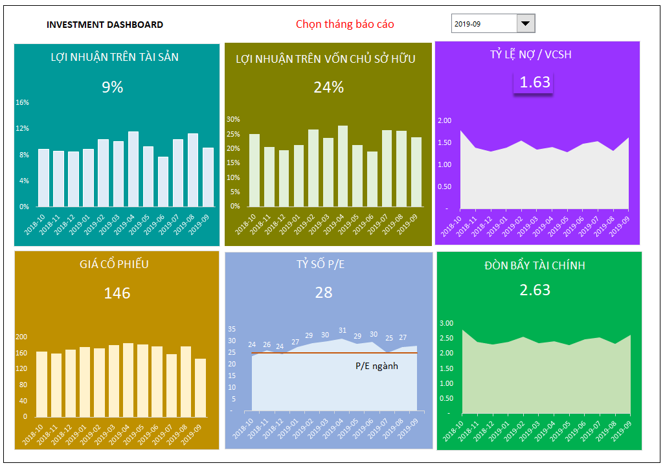Click the 35 axis label in P/E chart
665x472 pixels.
232,329
